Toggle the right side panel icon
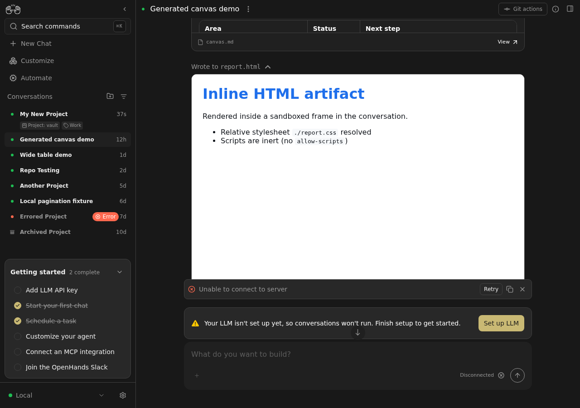 [x=570, y=9]
